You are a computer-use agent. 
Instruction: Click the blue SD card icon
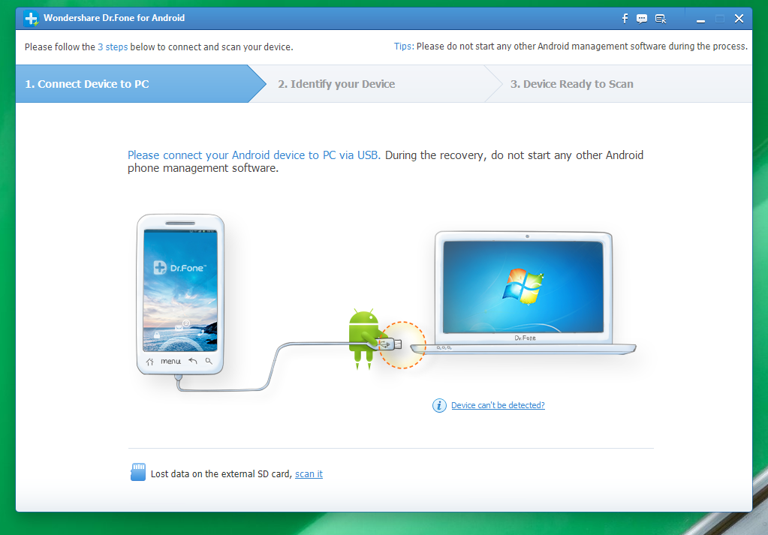[x=138, y=473]
